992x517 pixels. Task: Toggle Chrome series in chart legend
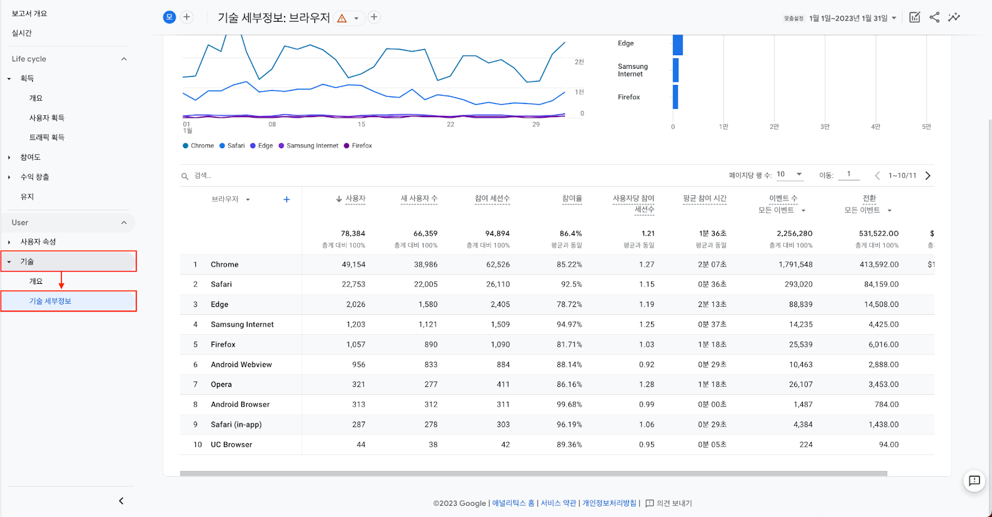198,146
